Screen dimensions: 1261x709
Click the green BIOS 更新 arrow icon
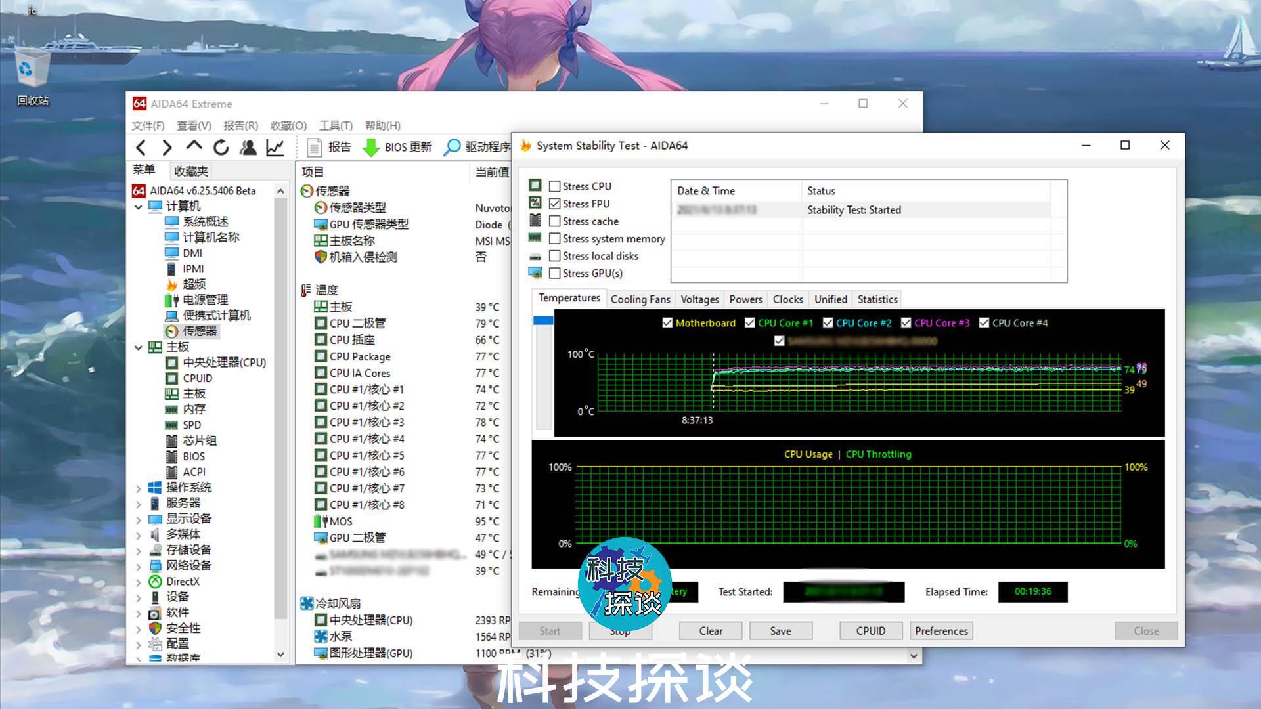[x=371, y=147]
